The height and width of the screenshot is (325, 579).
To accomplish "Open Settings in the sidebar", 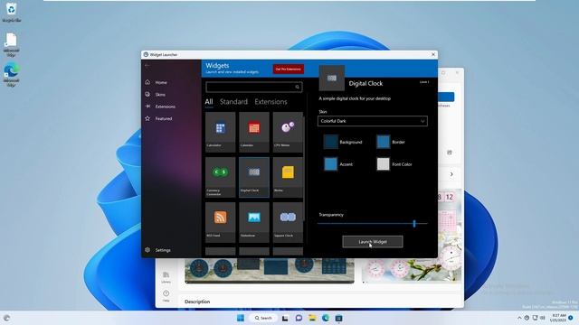I will click(x=163, y=250).
